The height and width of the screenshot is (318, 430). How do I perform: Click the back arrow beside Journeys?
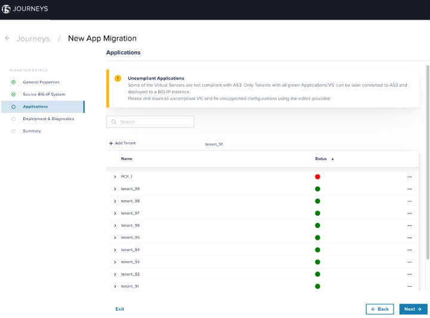pyautogui.click(x=7, y=38)
